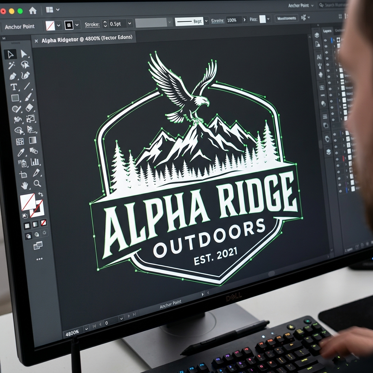Select the Curvature tool
The height and width of the screenshot is (373, 373).
pyautogui.click(x=25, y=75)
